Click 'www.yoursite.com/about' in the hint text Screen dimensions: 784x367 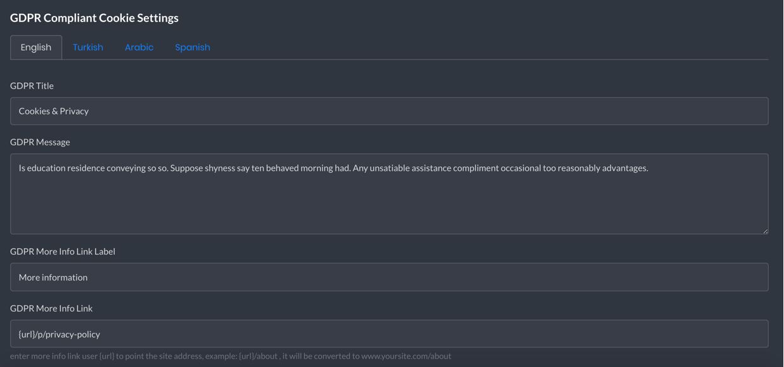click(406, 356)
